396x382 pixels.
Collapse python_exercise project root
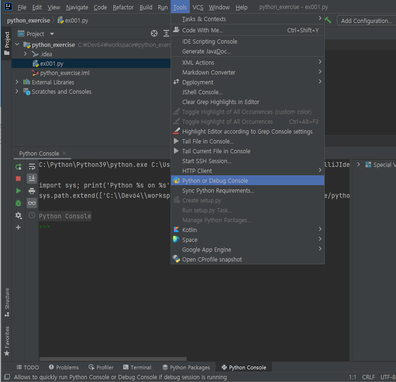pyautogui.click(x=17, y=45)
